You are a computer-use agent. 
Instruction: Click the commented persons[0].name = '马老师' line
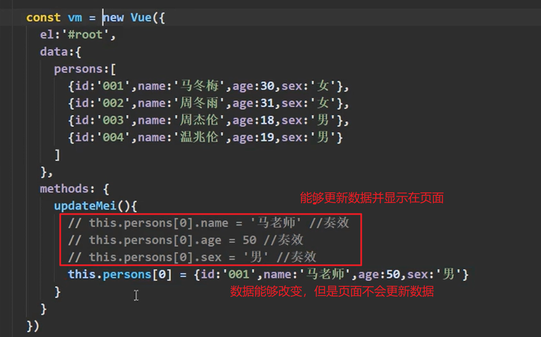click(x=209, y=223)
